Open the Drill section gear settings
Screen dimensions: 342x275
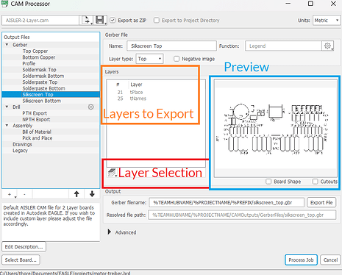tap(91, 107)
